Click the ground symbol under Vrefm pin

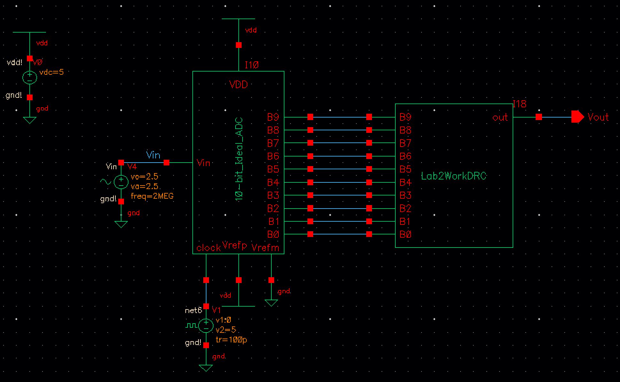tap(271, 303)
